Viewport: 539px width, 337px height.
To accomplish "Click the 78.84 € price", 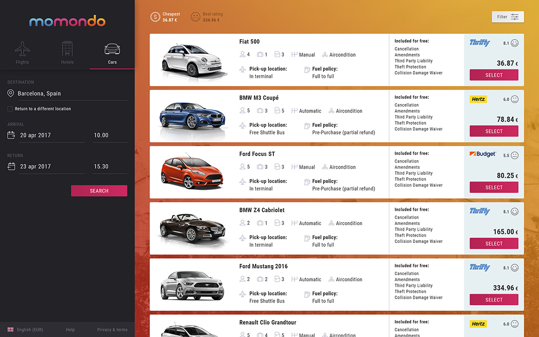I will [507, 120].
